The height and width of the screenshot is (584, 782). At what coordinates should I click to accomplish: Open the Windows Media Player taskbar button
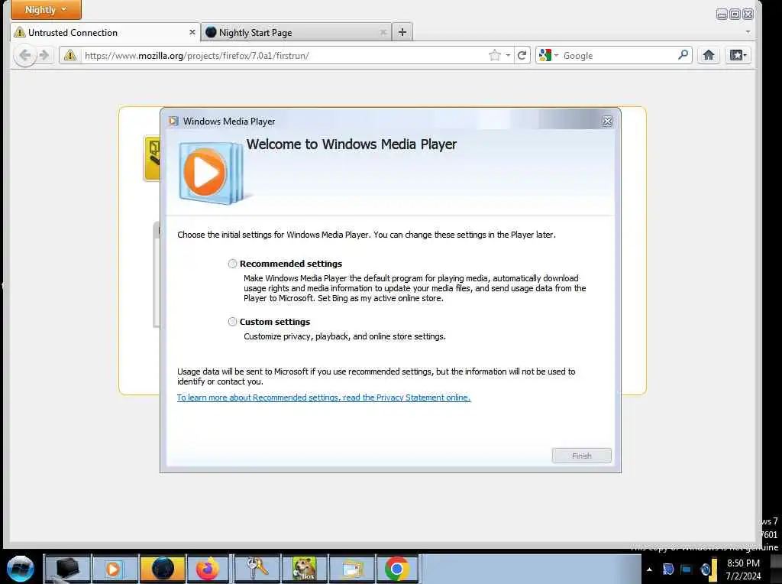click(x=115, y=569)
